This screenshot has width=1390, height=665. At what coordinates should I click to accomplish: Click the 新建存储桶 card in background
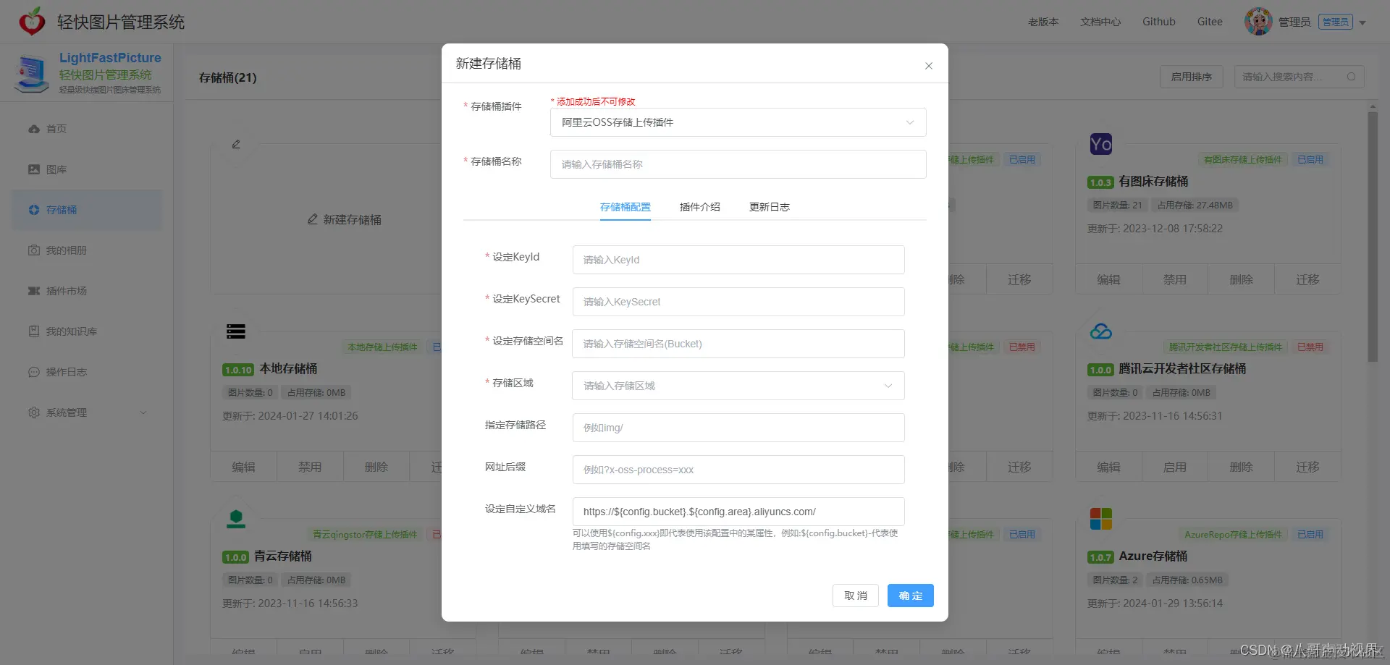344,219
